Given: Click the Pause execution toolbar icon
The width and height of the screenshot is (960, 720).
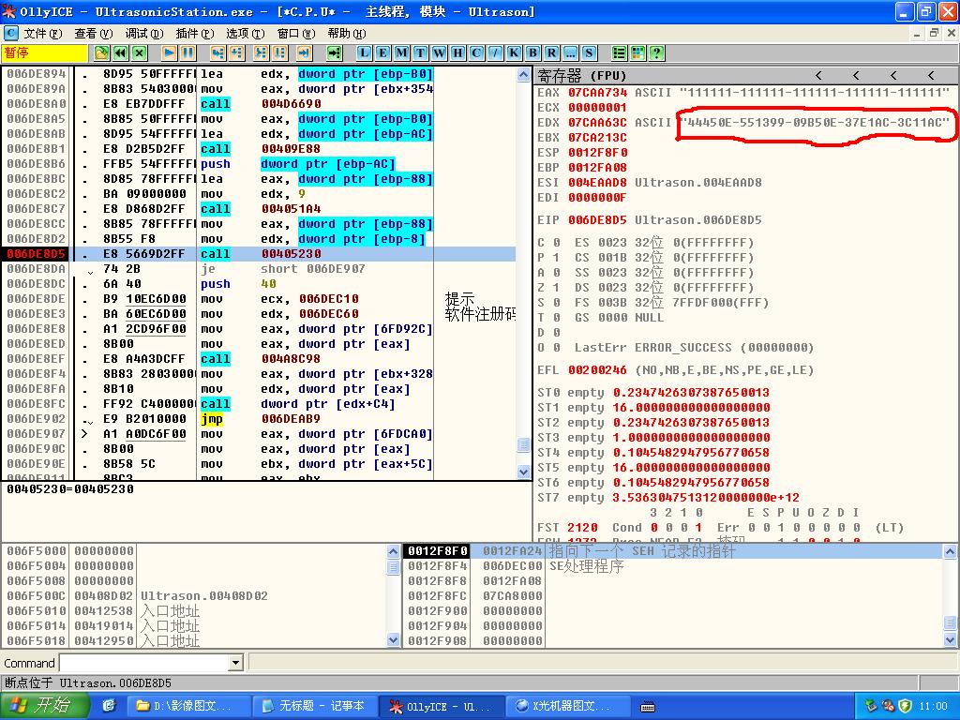Looking at the screenshot, I should click(187, 53).
